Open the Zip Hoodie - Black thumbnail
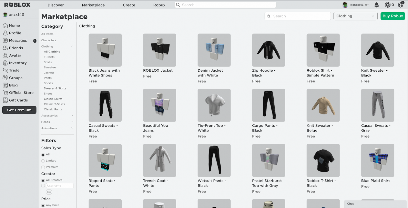Image resolution: width=408 pixels, height=208 pixels. pyautogui.click(x=269, y=50)
